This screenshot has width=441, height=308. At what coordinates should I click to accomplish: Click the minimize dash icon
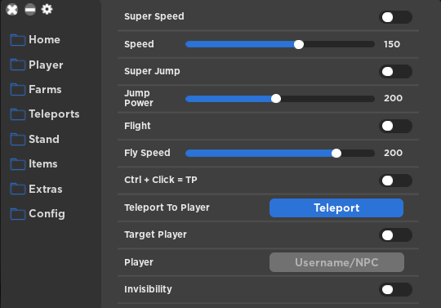pos(30,10)
